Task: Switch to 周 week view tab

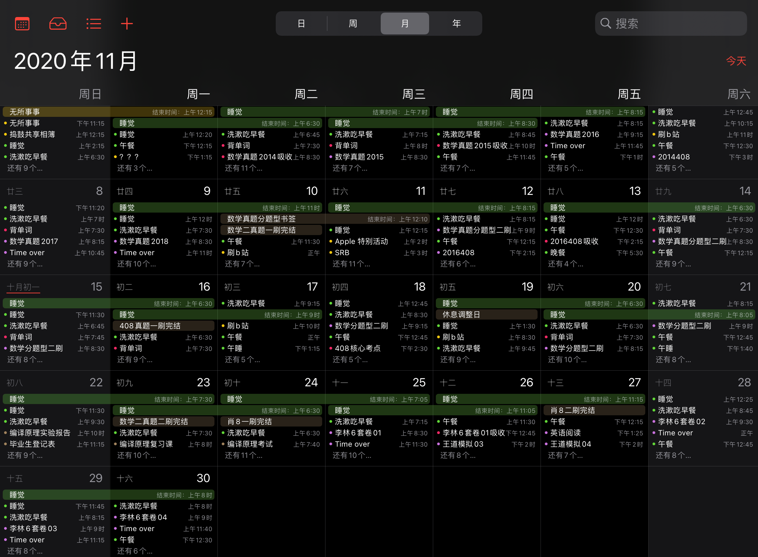Action: (353, 24)
